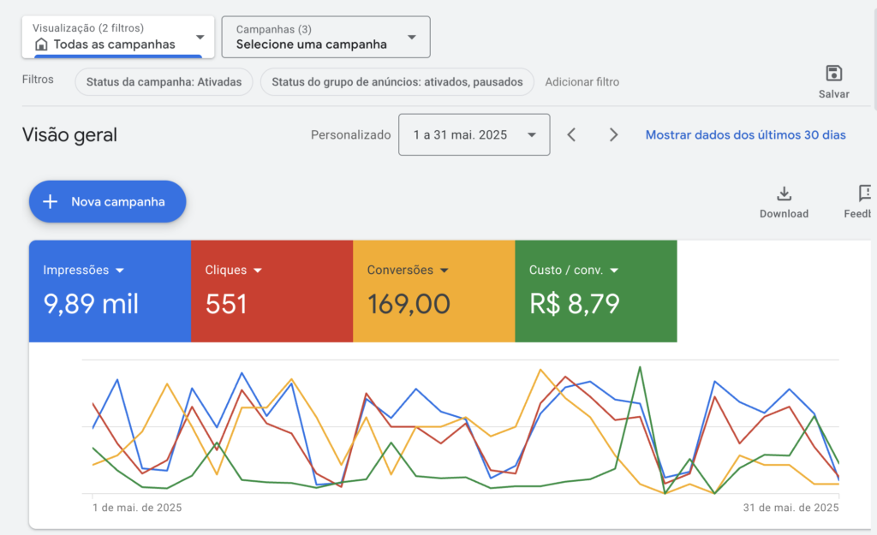Click the plus icon on Nova campanha
Screen dimensions: 877x535
click(51, 202)
